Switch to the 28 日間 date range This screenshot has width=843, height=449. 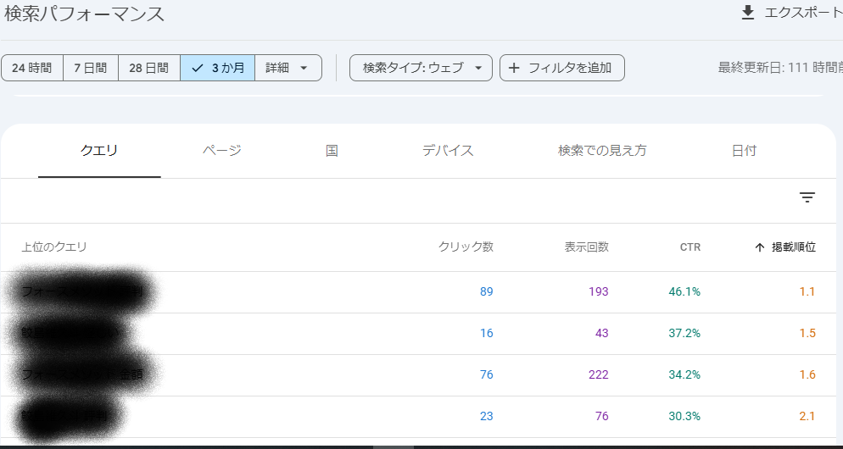(x=148, y=68)
